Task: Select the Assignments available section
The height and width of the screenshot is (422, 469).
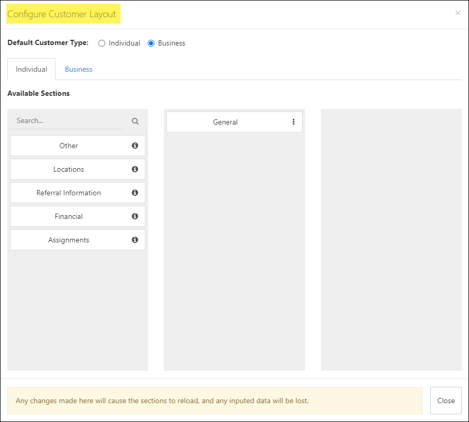Action: click(x=78, y=240)
